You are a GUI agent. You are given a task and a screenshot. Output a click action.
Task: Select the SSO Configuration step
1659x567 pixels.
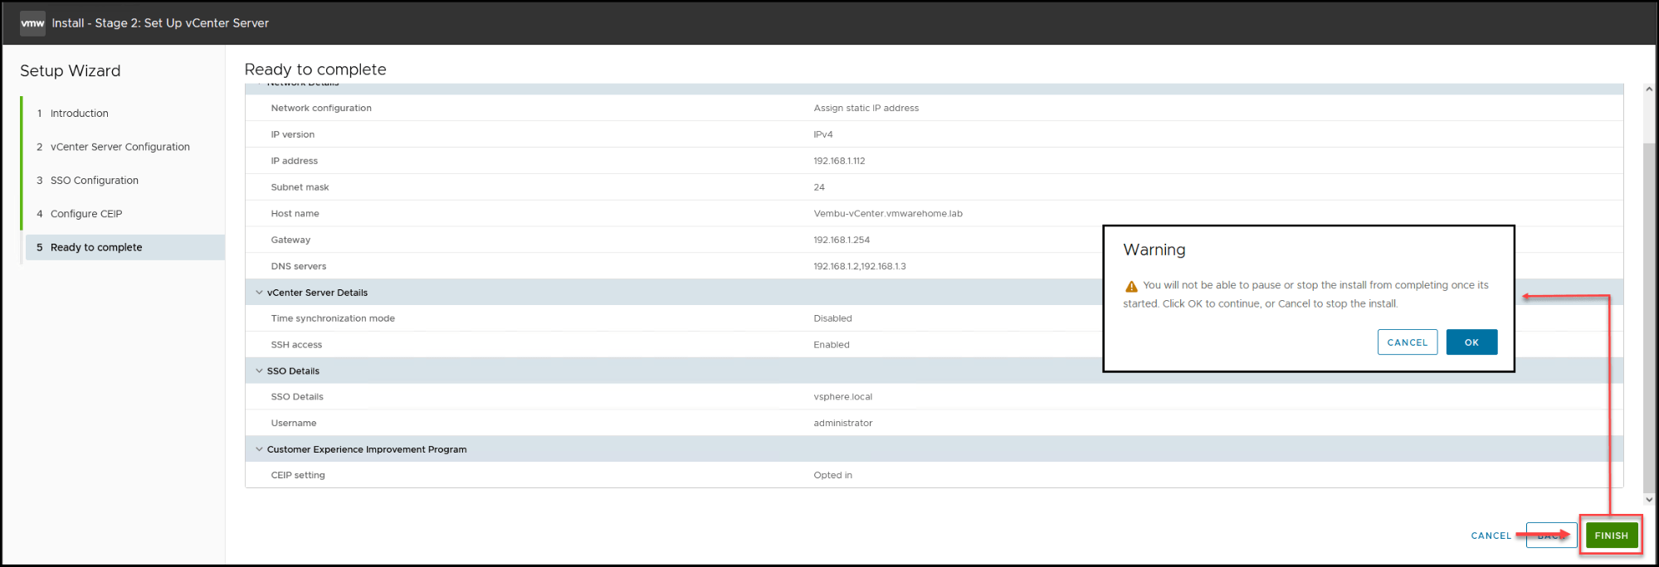[x=94, y=181]
